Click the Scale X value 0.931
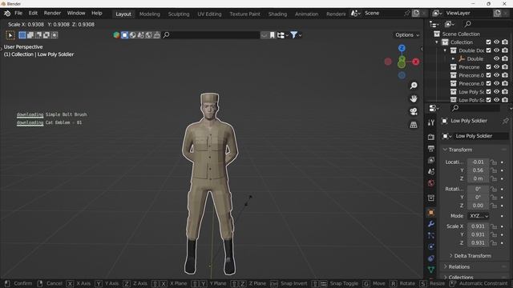Image resolution: width=513 pixels, height=288 pixels. click(x=478, y=226)
